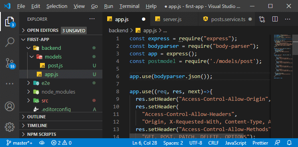
Task: Click the app.js breadcrumb segment
Action: 146,30
